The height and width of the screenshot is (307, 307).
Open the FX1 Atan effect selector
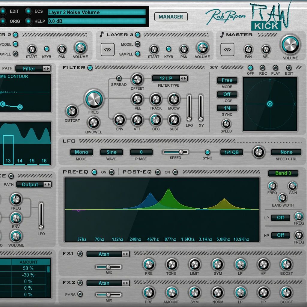(x=108, y=254)
